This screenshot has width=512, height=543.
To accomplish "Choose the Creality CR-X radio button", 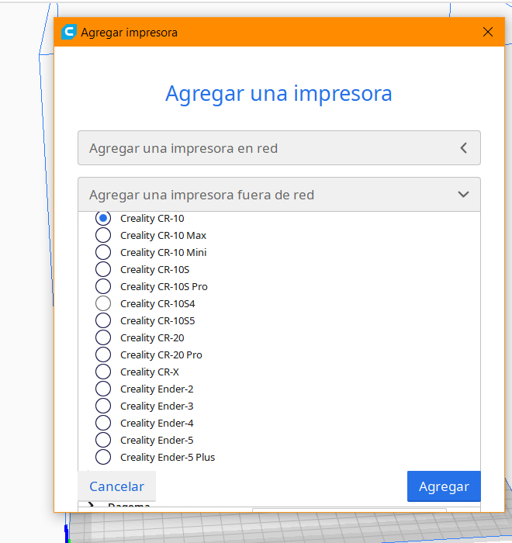I will pos(103,372).
